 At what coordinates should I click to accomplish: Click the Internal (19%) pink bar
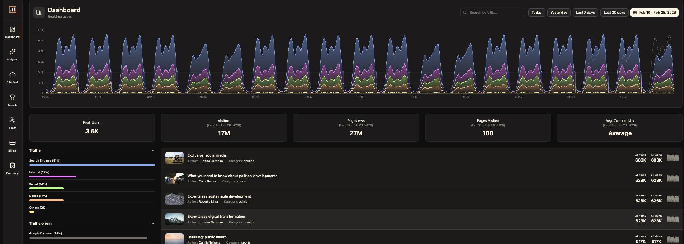point(52,177)
